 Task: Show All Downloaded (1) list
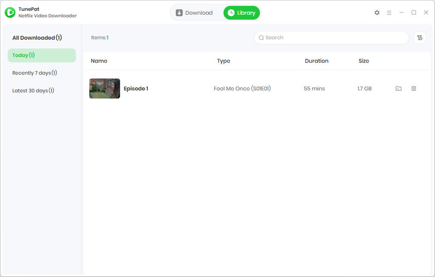tap(37, 38)
